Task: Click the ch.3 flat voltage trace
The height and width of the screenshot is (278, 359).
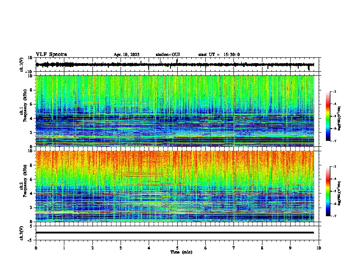Action: pos(175,233)
